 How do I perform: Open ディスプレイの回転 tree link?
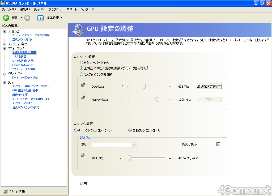[x=22, y=103]
